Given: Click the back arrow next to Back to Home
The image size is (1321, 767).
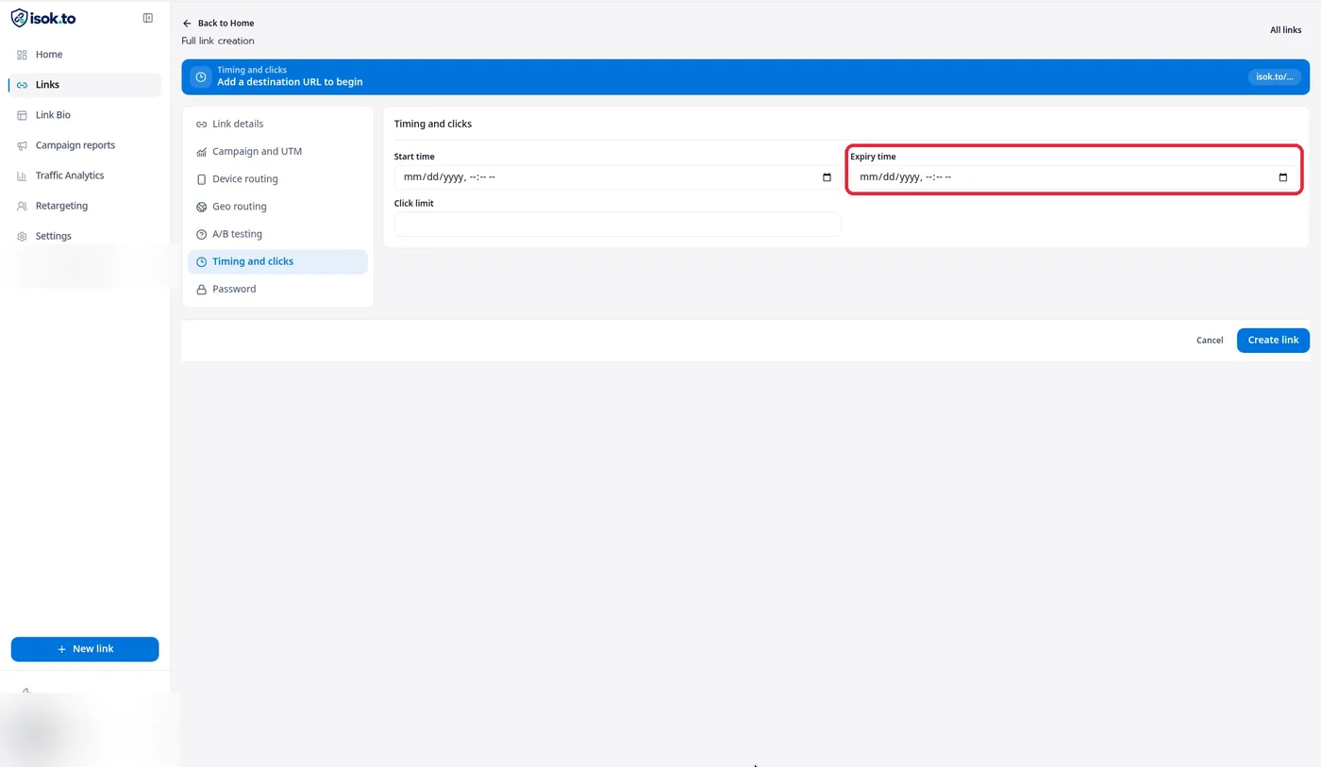Looking at the screenshot, I should click(x=187, y=23).
